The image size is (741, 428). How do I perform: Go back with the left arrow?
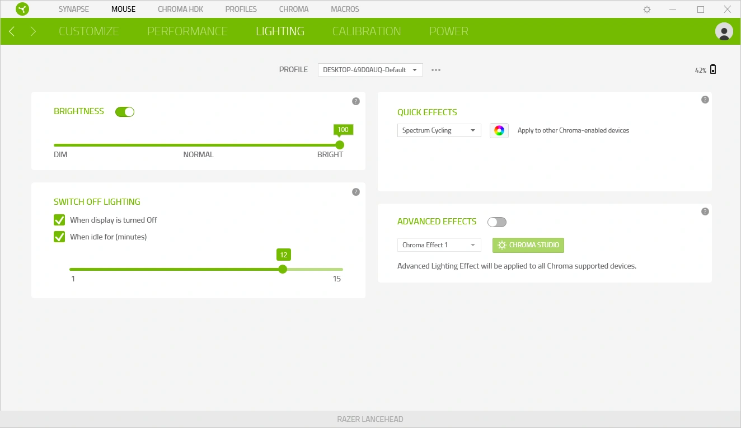tap(12, 31)
